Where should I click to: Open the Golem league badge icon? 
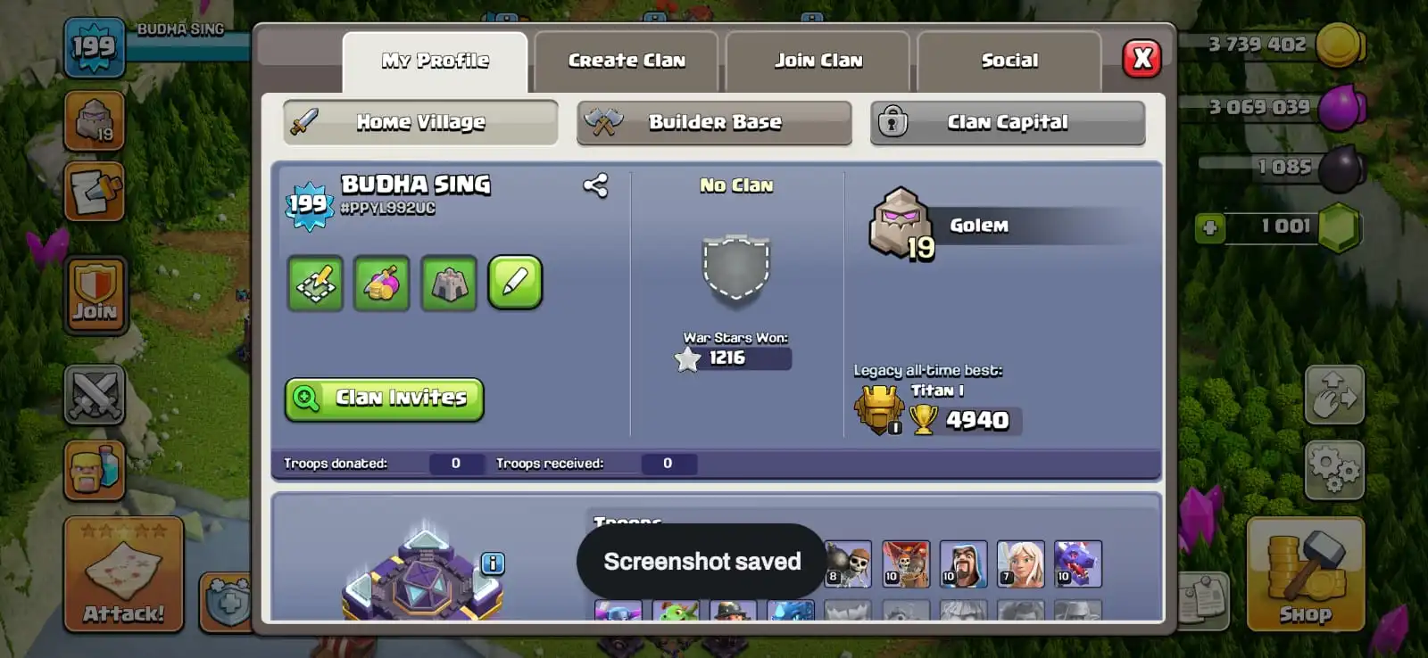click(901, 224)
